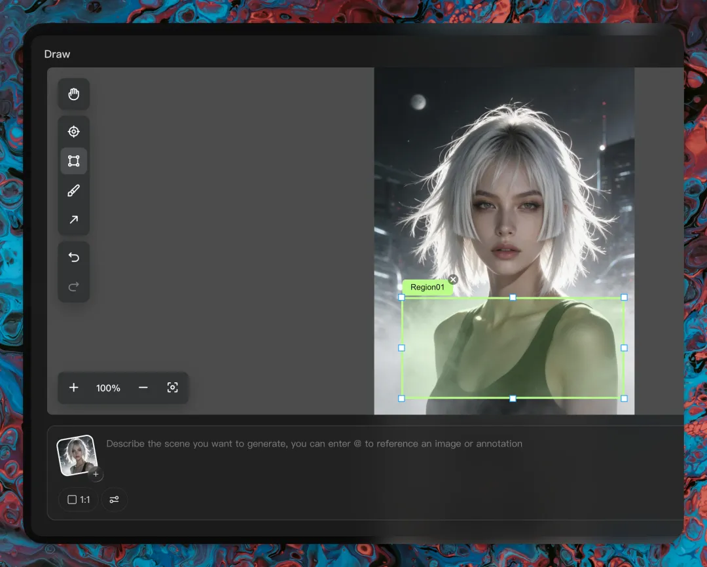Zoom in with the plus button
707x567 pixels.
coord(73,388)
